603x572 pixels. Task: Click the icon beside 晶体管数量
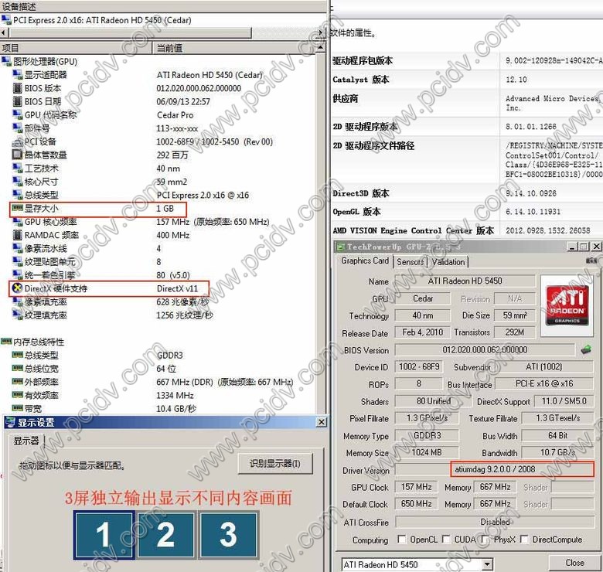point(17,155)
